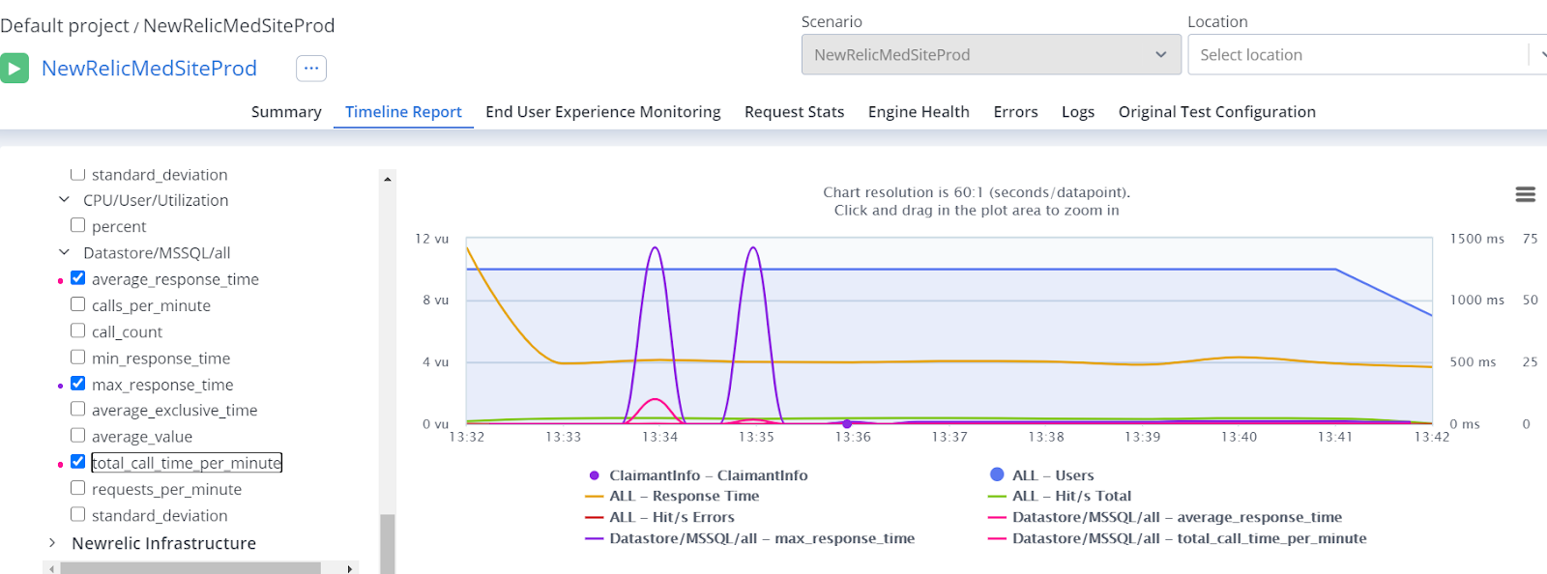The width and height of the screenshot is (1547, 574).
Task: Click the ALL – Users legend circle icon
Action: [997, 474]
